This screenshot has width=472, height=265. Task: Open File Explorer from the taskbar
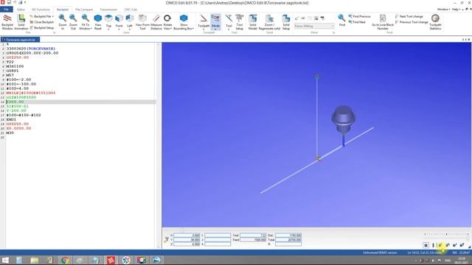(x=35, y=260)
